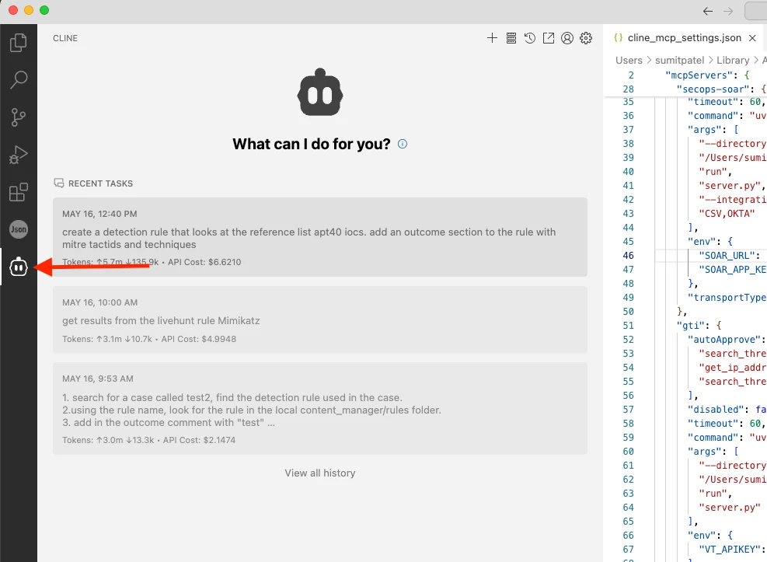The height and width of the screenshot is (562, 767).
Task: Click View all history link
Action: (320, 473)
